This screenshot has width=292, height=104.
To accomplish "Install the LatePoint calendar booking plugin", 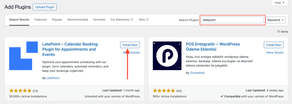I will point(130,45).
